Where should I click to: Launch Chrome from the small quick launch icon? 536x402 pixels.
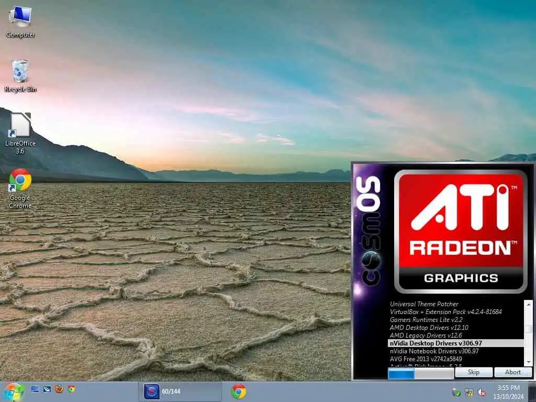tap(71, 389)
